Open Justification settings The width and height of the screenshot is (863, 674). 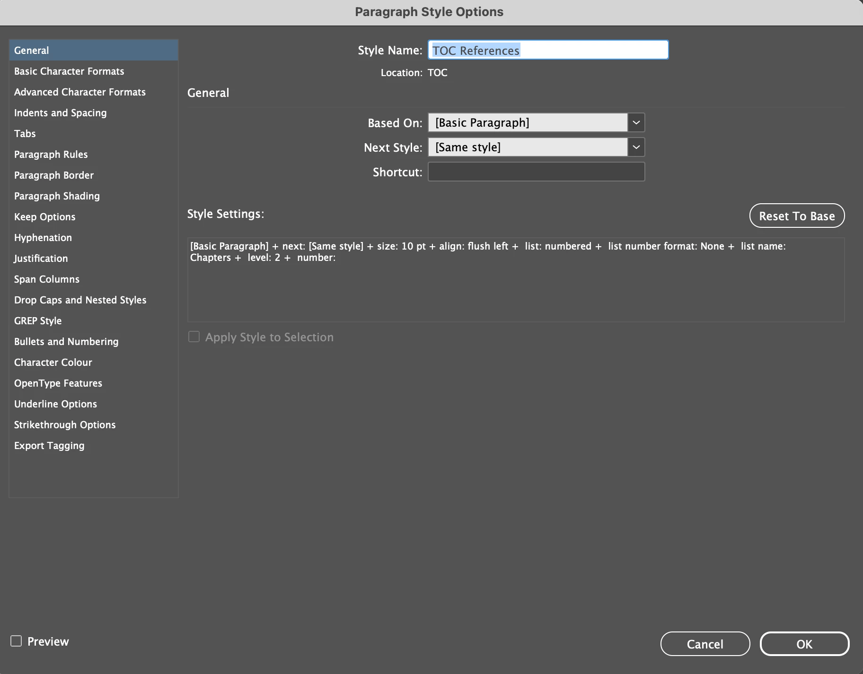93,258
